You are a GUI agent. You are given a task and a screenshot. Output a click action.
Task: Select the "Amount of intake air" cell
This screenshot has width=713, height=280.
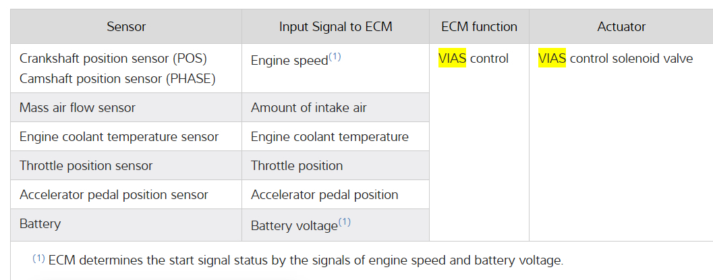309,108
